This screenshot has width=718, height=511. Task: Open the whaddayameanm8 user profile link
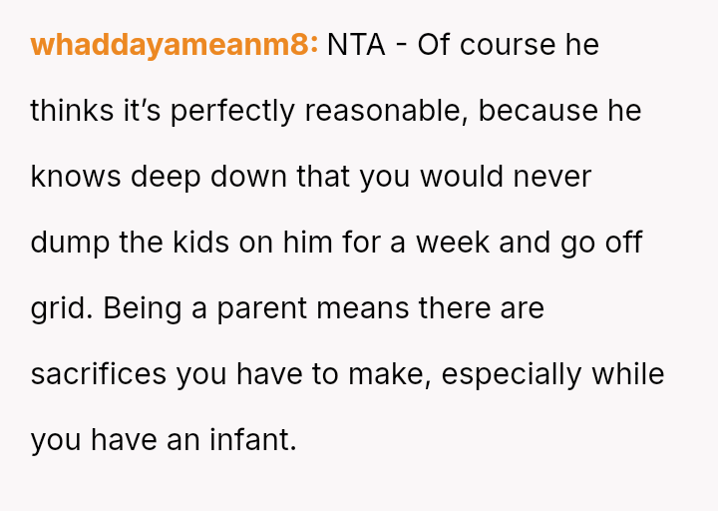174,45
